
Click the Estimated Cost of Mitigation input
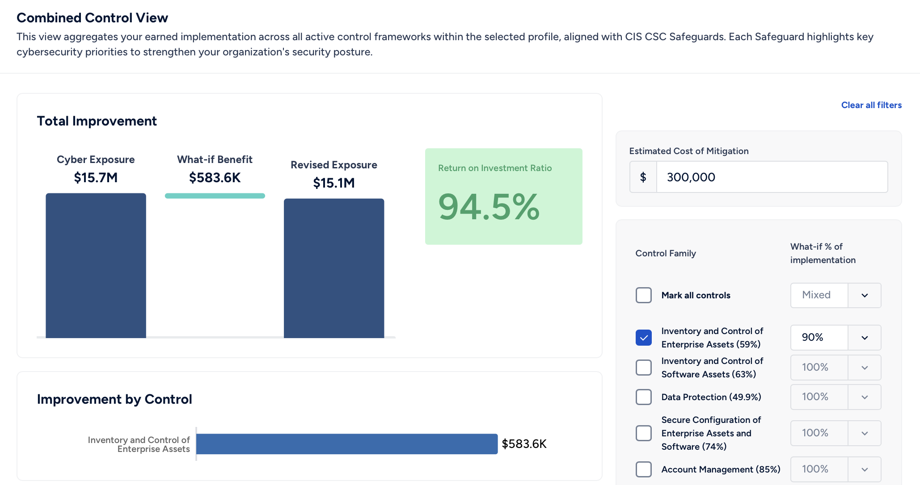pyautogui.click(x=771, y=177)
